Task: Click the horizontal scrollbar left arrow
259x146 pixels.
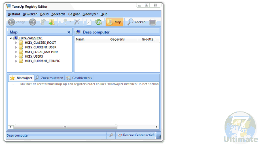Action: pos(11,127)
